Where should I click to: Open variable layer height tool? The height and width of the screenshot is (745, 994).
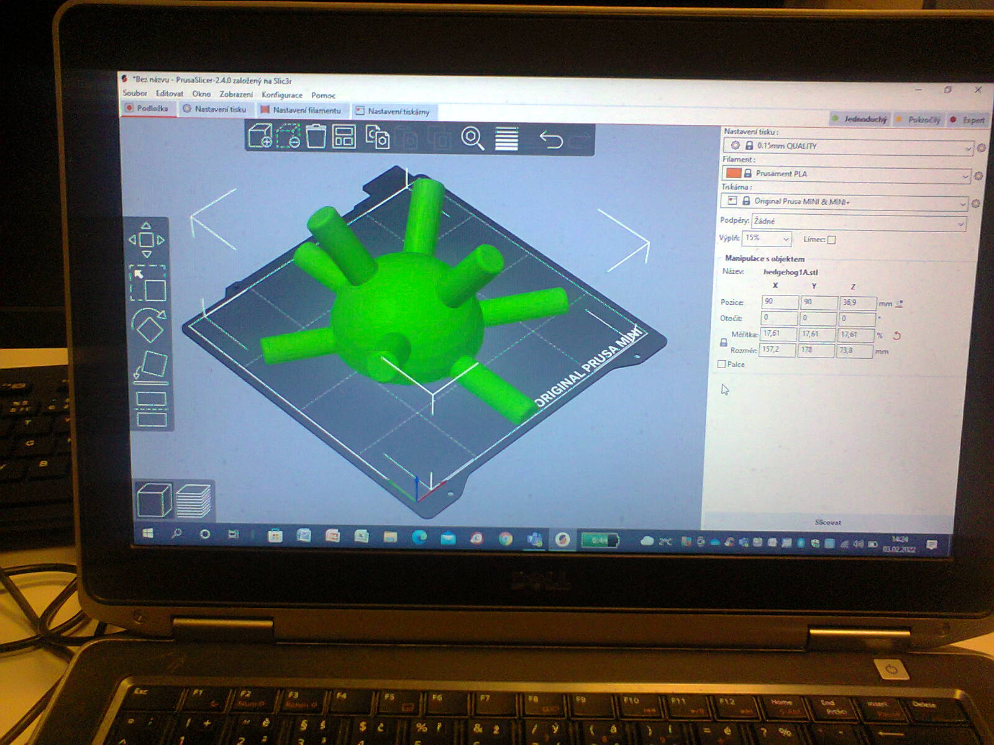pos(506,139)
